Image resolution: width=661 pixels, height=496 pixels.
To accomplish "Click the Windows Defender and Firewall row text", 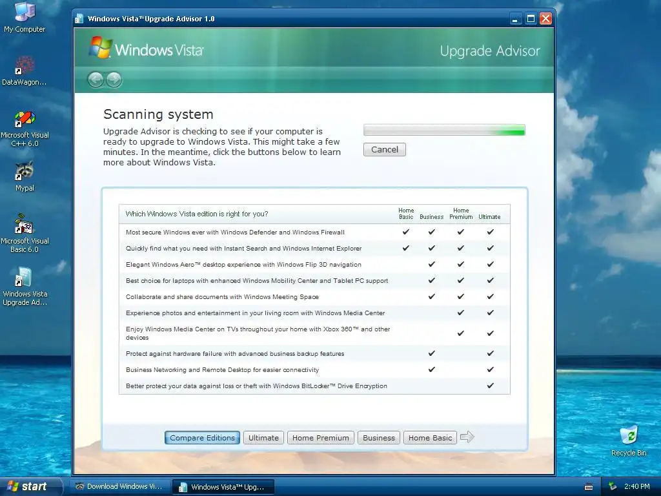I will [235, 232].
